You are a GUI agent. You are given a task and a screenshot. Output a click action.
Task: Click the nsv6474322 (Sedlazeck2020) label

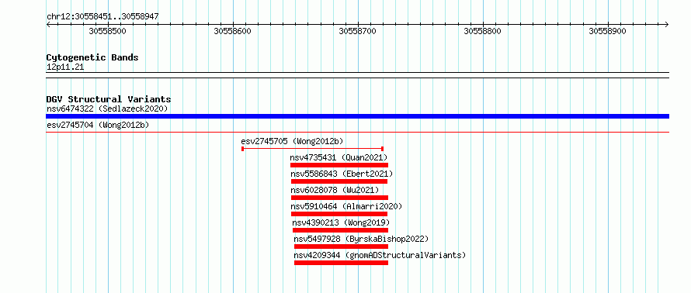(107, 109)
